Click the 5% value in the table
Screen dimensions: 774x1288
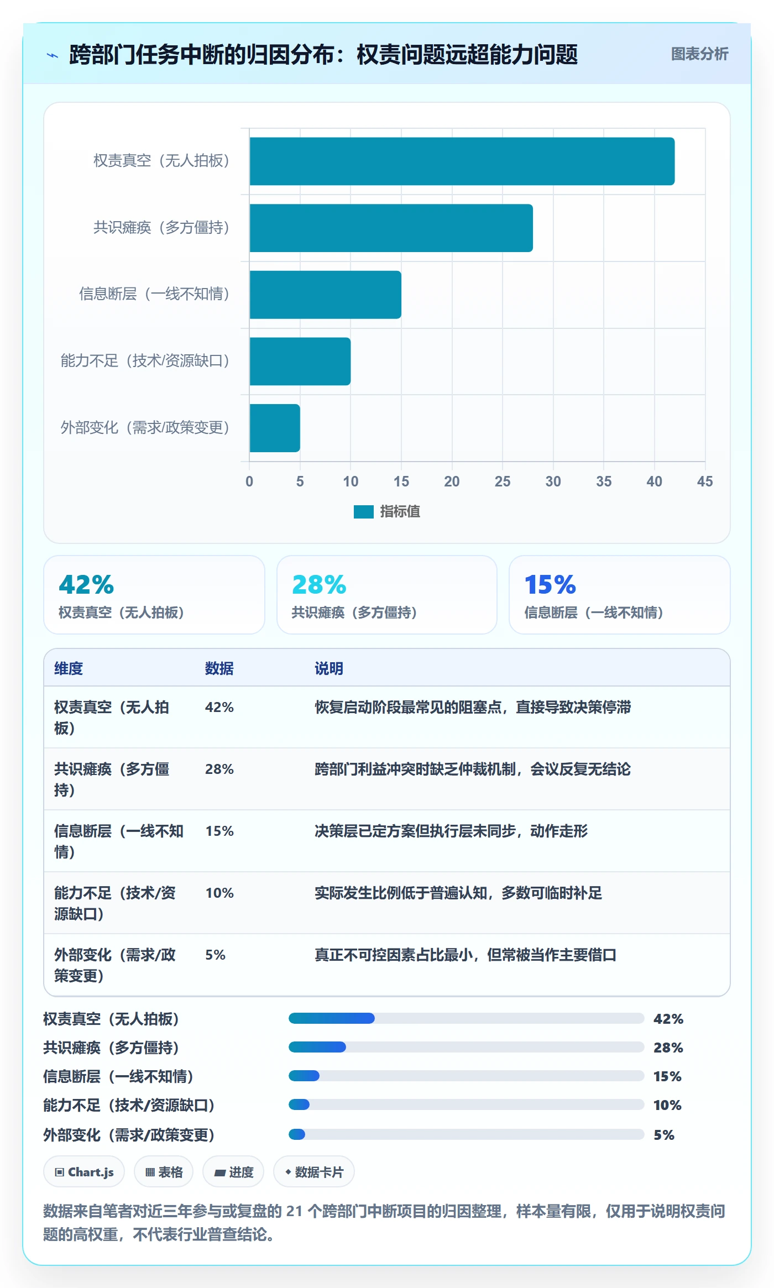215,955
